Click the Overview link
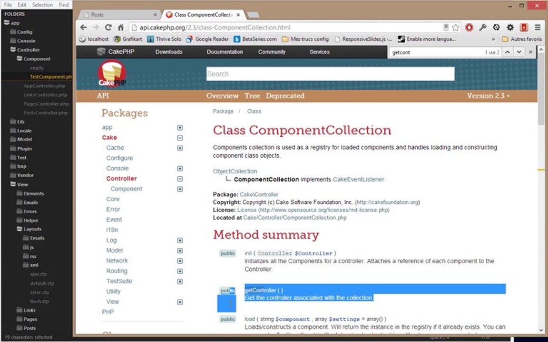The image size is (548, 342). (222, 95)
